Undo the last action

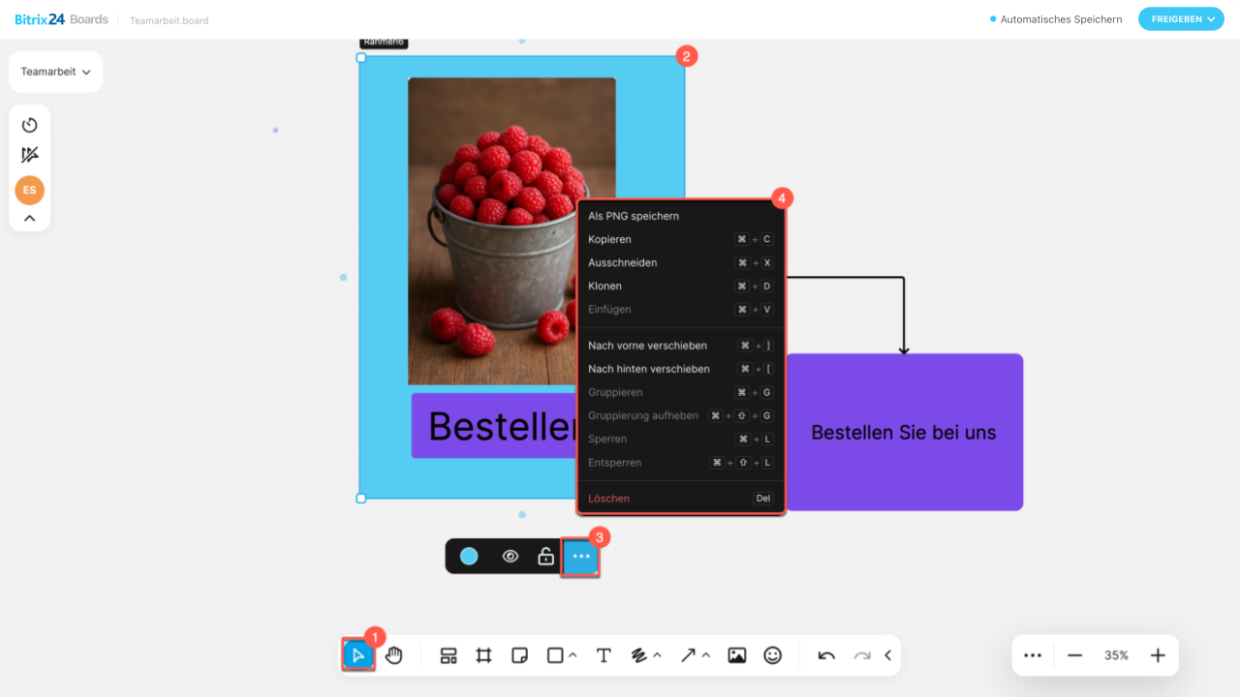[826, 655]
